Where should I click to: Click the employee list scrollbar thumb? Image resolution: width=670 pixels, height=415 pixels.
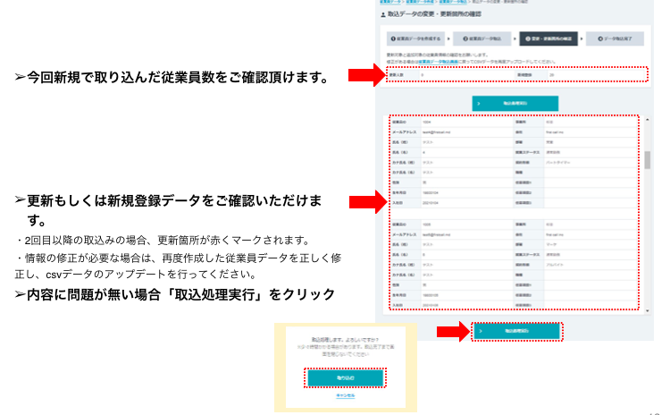coord(648,160)
